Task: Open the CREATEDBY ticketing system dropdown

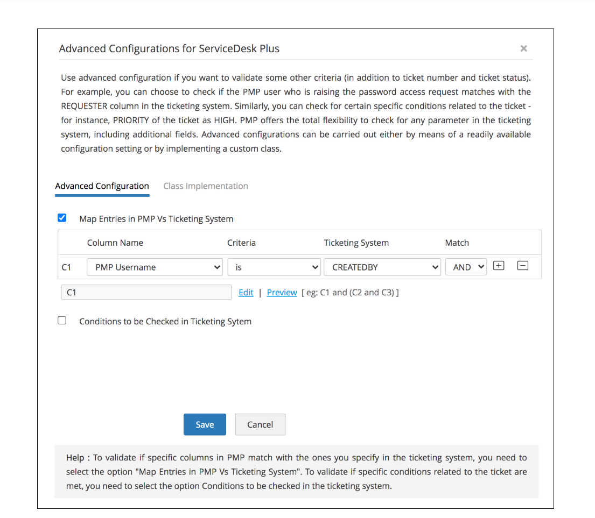Action: 382,267
